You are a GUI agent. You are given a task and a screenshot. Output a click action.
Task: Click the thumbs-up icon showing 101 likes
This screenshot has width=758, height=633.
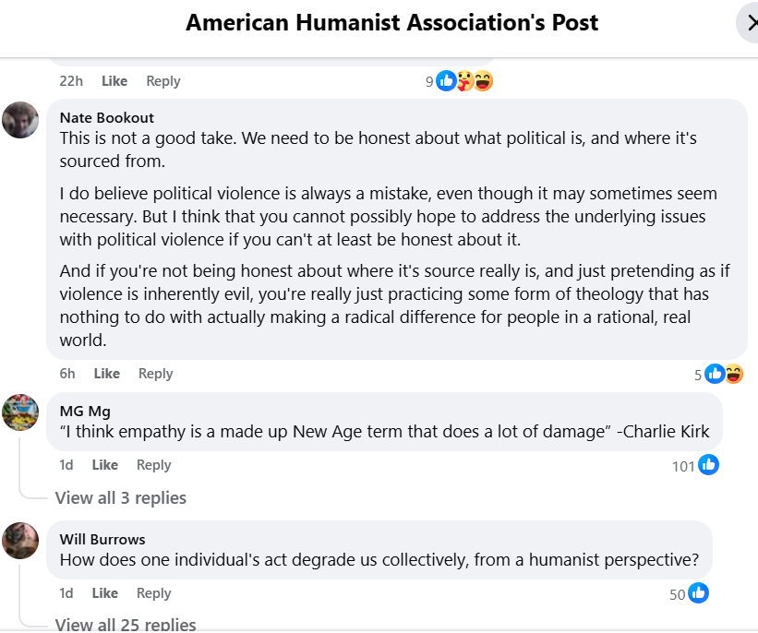(x=708, y=465)
